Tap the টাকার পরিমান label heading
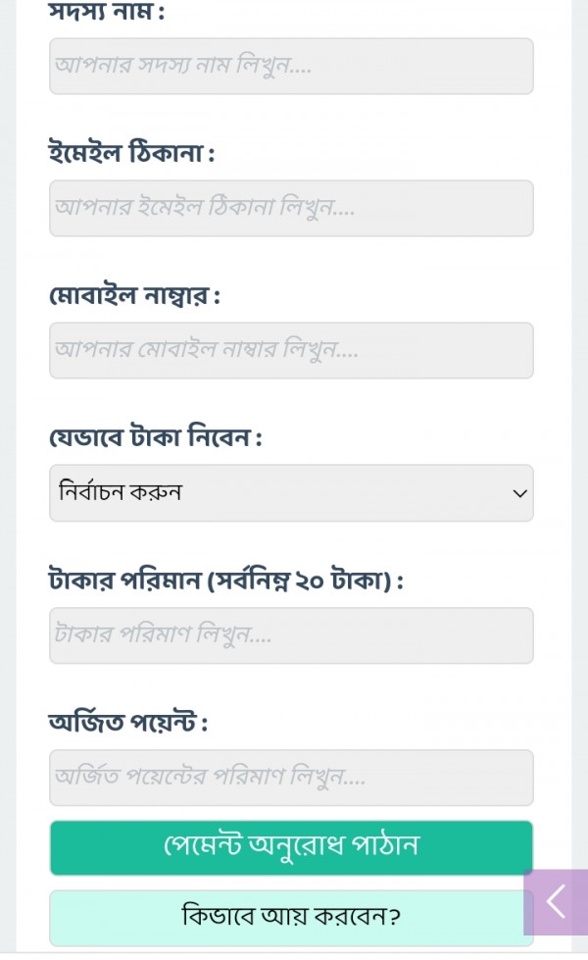Screen dimensions: 588x960 pyautogui.click(x=124, y=581)
